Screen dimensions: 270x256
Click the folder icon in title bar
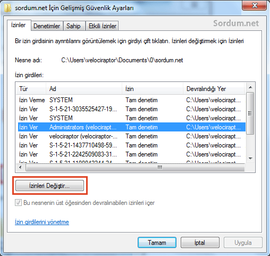(x=7, y=8)
